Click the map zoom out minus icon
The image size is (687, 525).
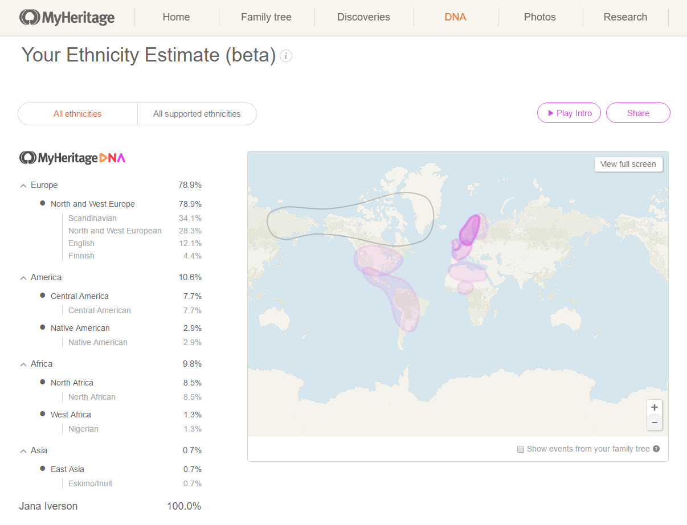pos(654,423)
